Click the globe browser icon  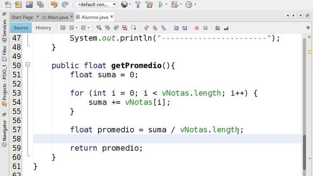(x=124, y=4)
